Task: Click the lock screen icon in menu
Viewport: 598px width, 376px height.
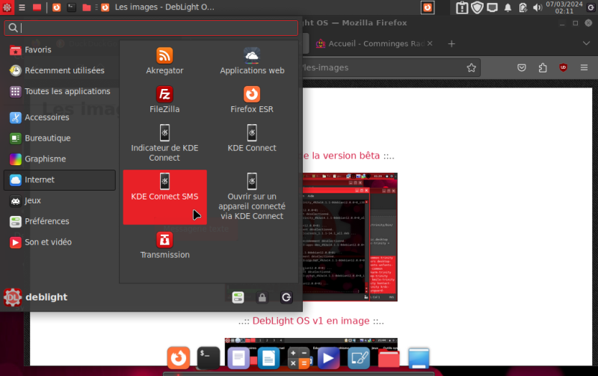Action: coord(262,298)
